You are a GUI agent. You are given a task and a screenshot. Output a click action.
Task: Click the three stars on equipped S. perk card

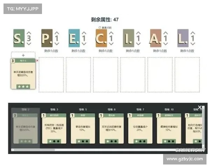click(23, 87)
